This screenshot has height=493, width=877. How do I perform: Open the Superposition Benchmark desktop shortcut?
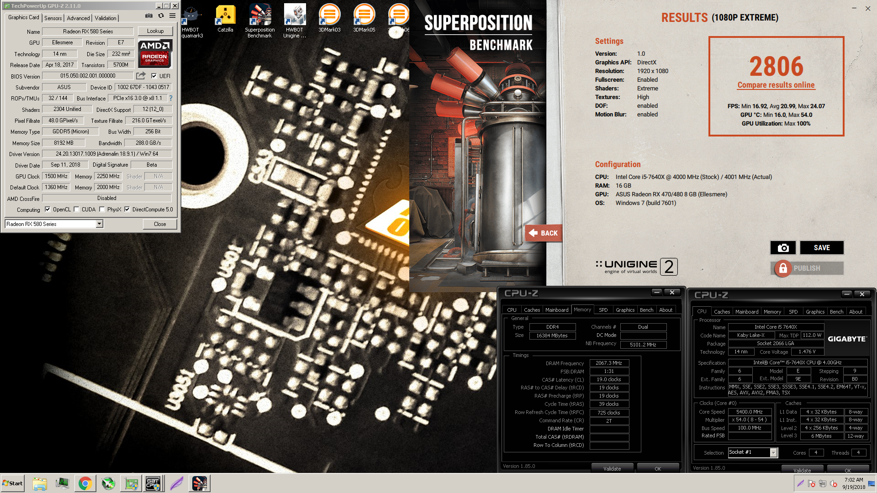point(260,21)
